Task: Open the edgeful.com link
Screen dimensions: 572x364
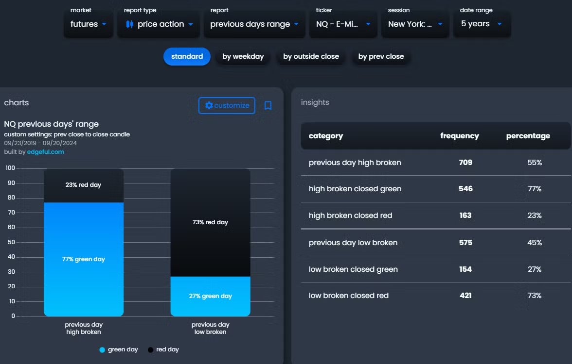Action: click(x=46, y=152)
